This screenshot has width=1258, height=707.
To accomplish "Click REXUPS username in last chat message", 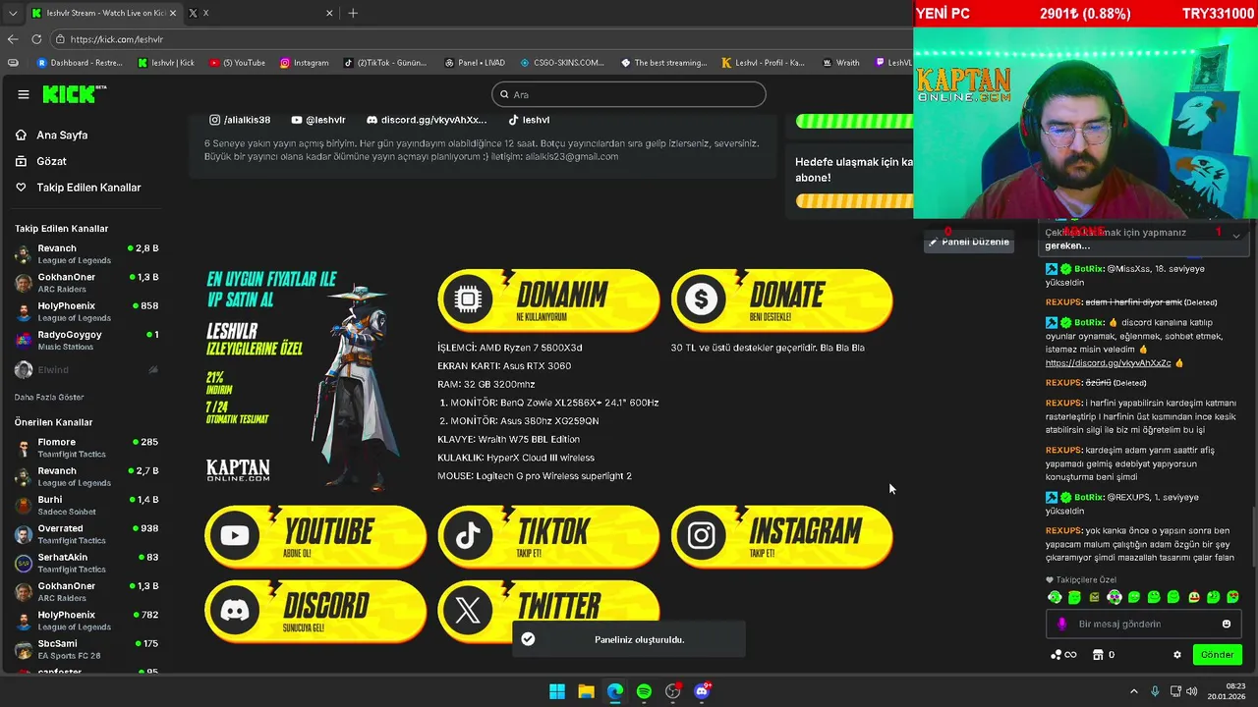I will coord(1063,531).
